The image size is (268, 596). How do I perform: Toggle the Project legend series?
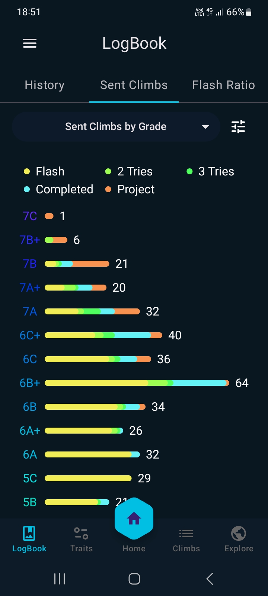pyautogui.click(x=130, y=189)
